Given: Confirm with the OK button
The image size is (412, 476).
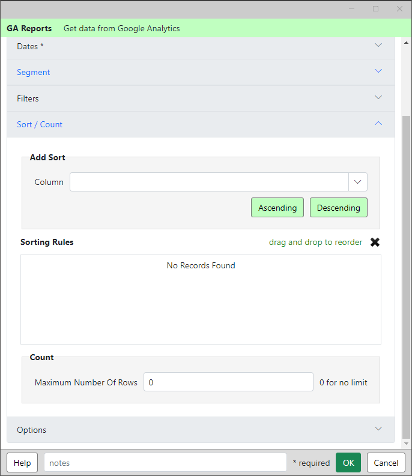Looking at the screenshot, I should pos(348,463).
